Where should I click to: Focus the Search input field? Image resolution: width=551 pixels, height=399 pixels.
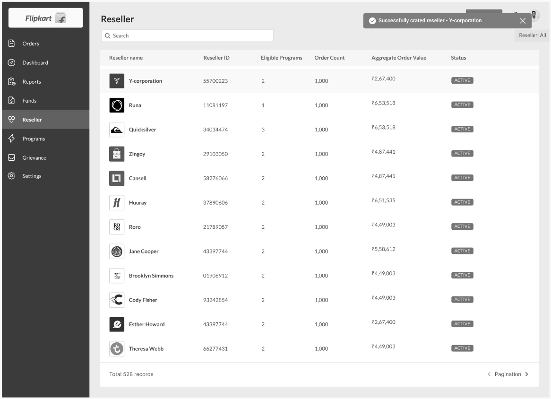(x=187, y=35)
